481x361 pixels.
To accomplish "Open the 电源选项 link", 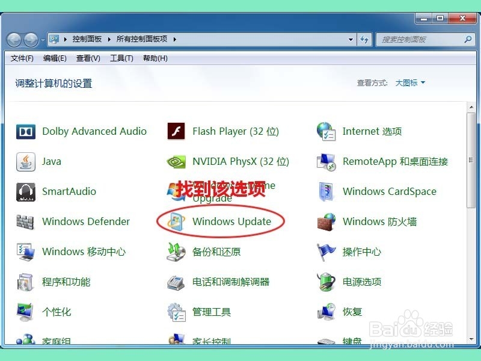I will 362,282.
